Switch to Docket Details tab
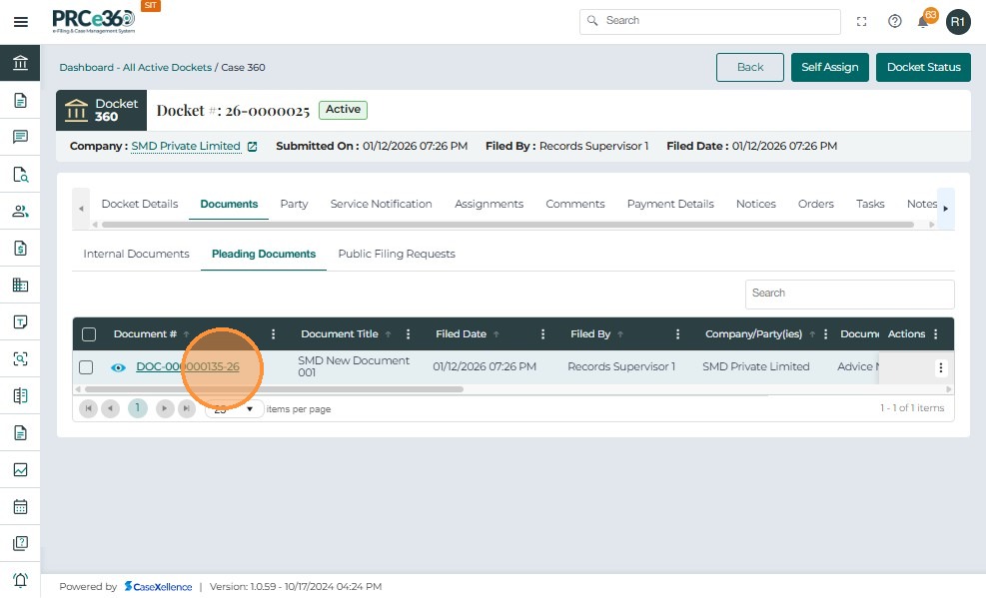Viewport: 986px width, 598px height. (x=140, y=204)
